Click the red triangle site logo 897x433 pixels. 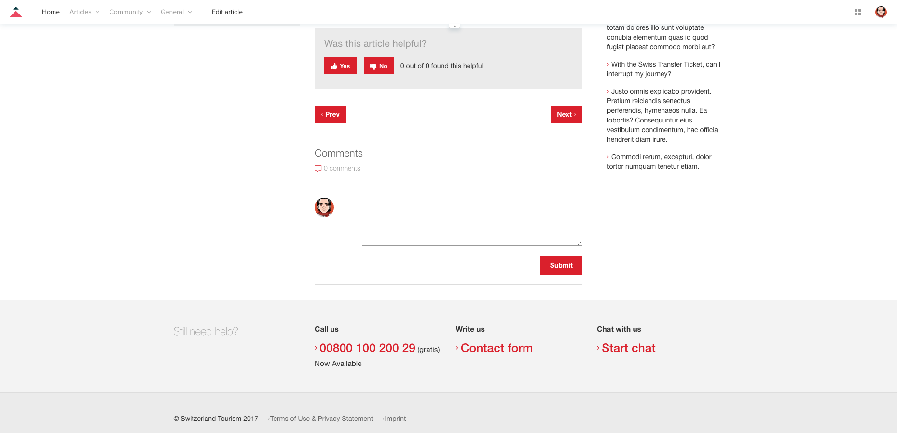point(16,12)
